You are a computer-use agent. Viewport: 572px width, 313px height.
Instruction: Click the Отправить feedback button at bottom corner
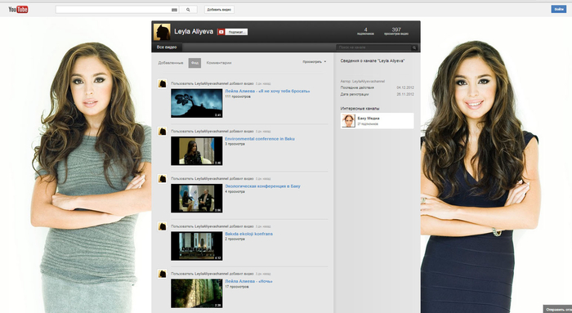click(558, 310)
